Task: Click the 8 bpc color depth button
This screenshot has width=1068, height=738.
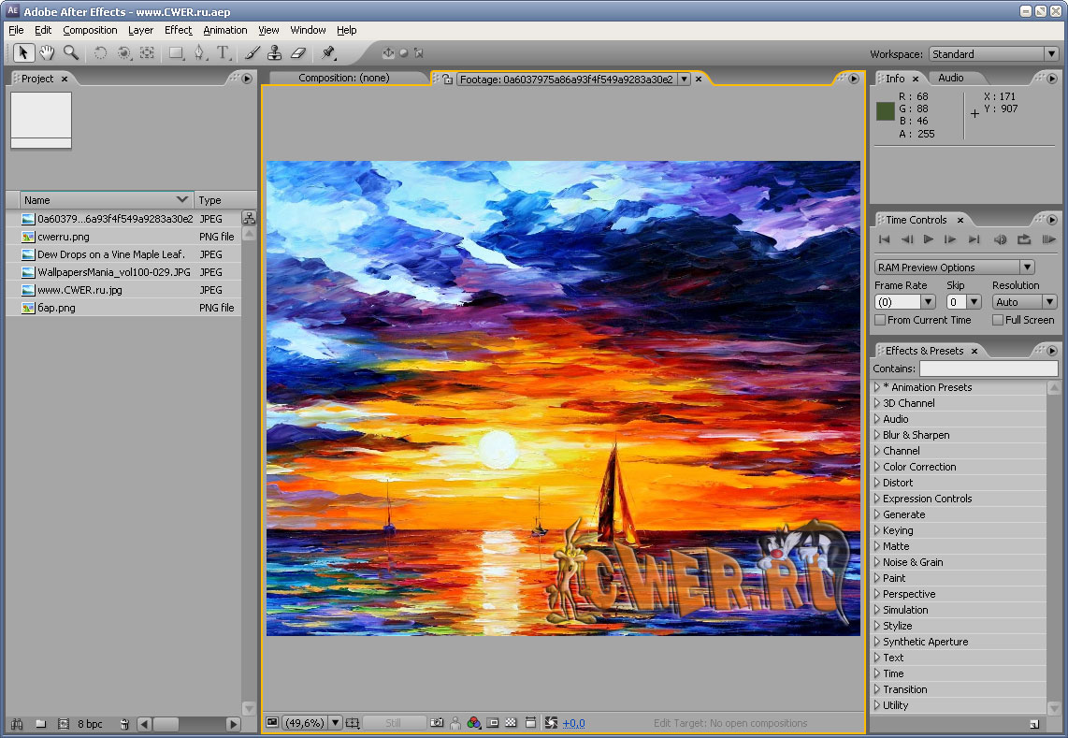Action: coord(90,724)
